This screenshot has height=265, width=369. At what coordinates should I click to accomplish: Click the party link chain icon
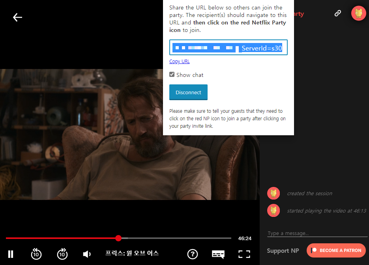338,13
